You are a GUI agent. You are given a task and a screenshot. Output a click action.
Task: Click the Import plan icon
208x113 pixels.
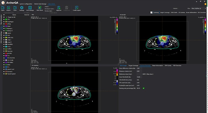(x=8, y=8)
